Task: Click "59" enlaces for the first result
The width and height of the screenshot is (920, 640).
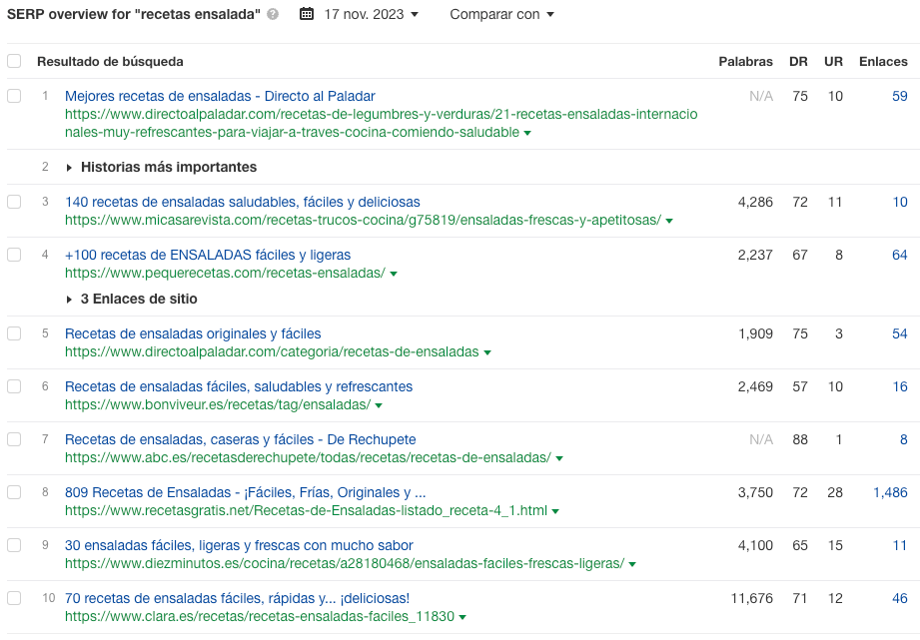Action: pyautogui.click(x=899, y=96)
